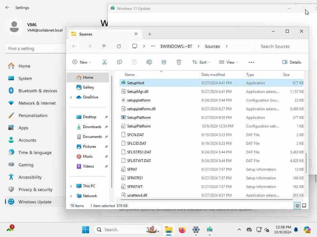Click the Rename icon in Explorer toolbar

tap(149, 62)
